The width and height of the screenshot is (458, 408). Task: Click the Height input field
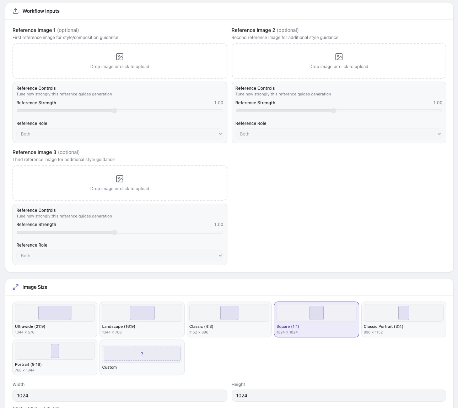coord(339,396)
